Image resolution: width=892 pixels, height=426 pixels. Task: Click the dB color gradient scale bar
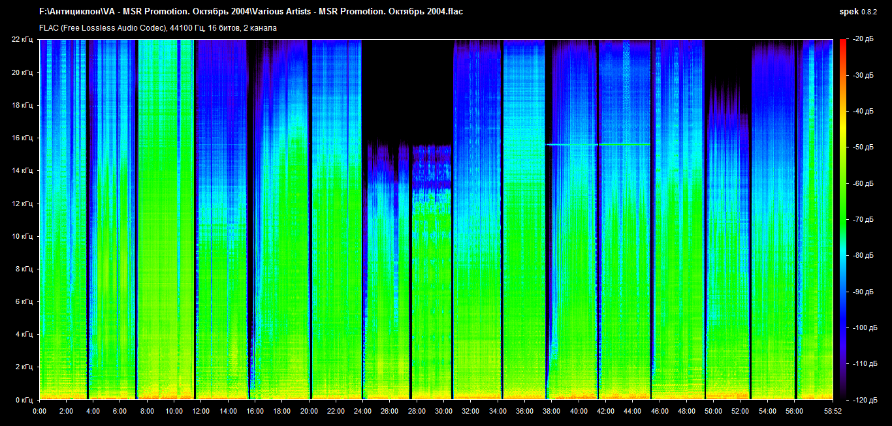[843, 219]
